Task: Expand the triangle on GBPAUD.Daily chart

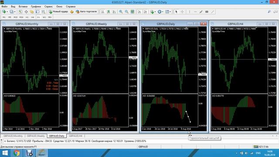Action: pos(143,29)
